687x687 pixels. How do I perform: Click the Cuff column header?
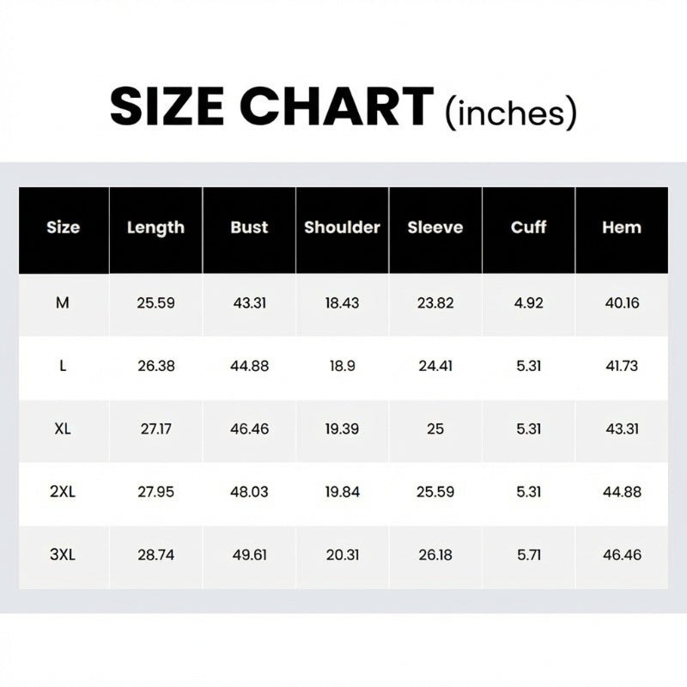(x=528, y=228)
